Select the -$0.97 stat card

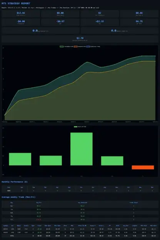[60, 22]
